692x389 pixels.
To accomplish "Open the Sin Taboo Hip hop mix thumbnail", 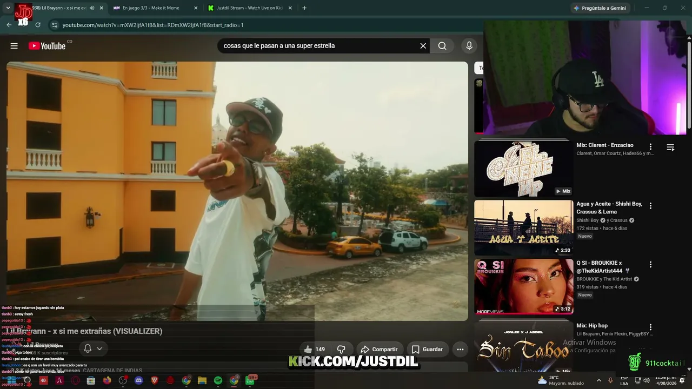I will [x=523, y=346].
